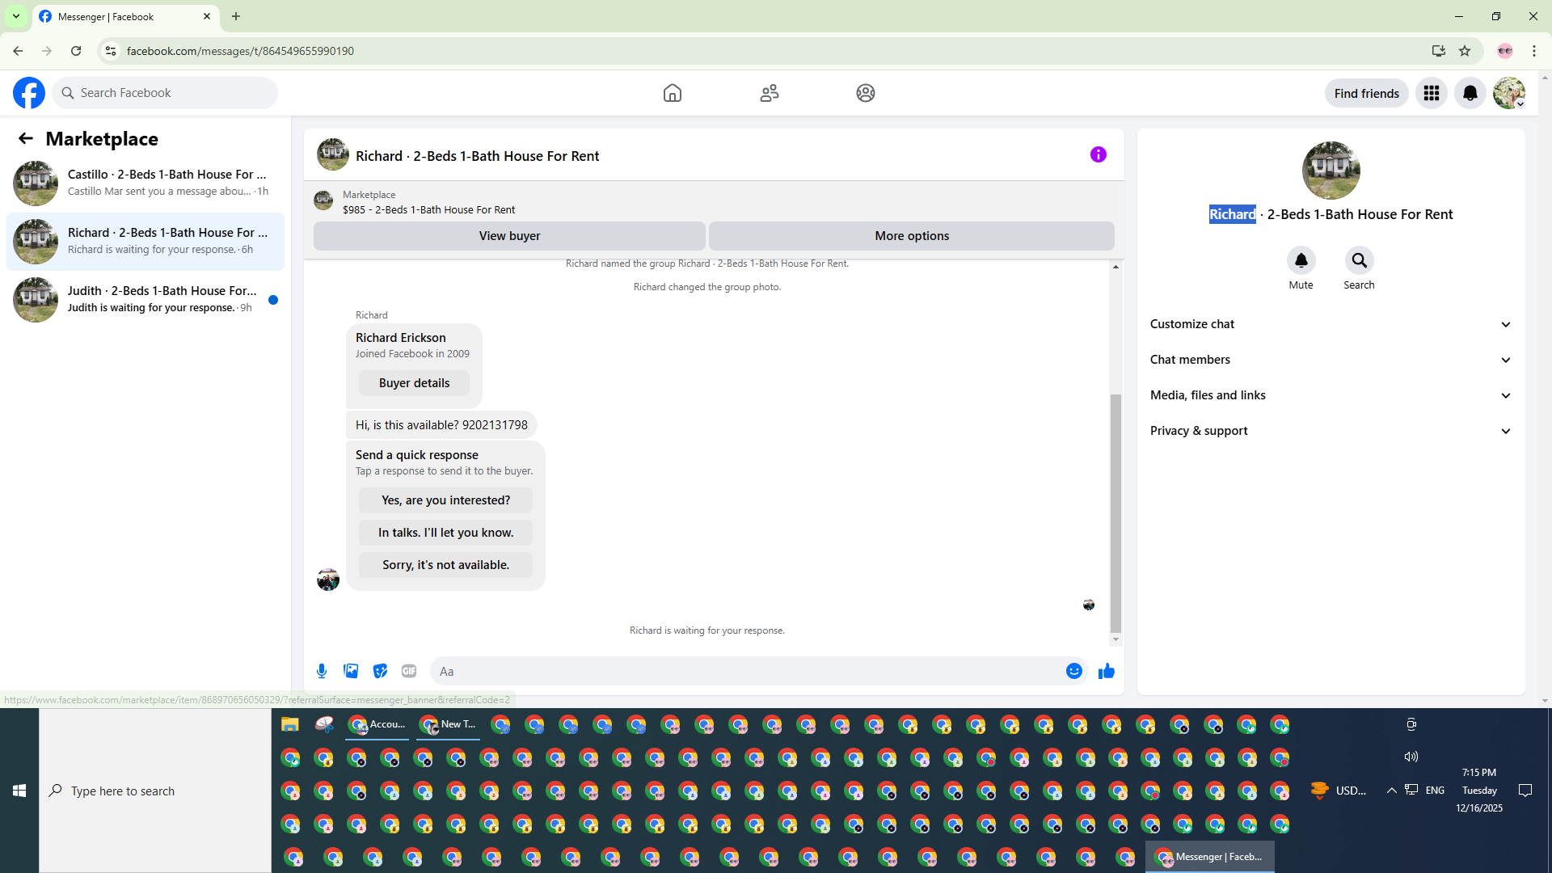Open the GIF picker icon
Image resolution: width=1552 pixels, height=873 pixels.
pos(409,671)
